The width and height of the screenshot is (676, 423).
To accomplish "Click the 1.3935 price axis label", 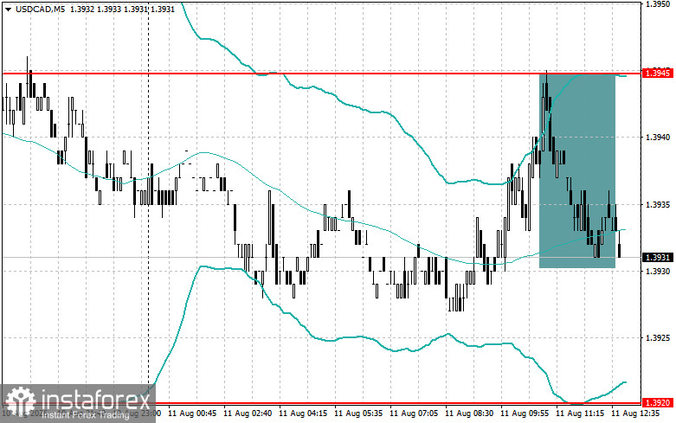I will [x=657, y=204].
